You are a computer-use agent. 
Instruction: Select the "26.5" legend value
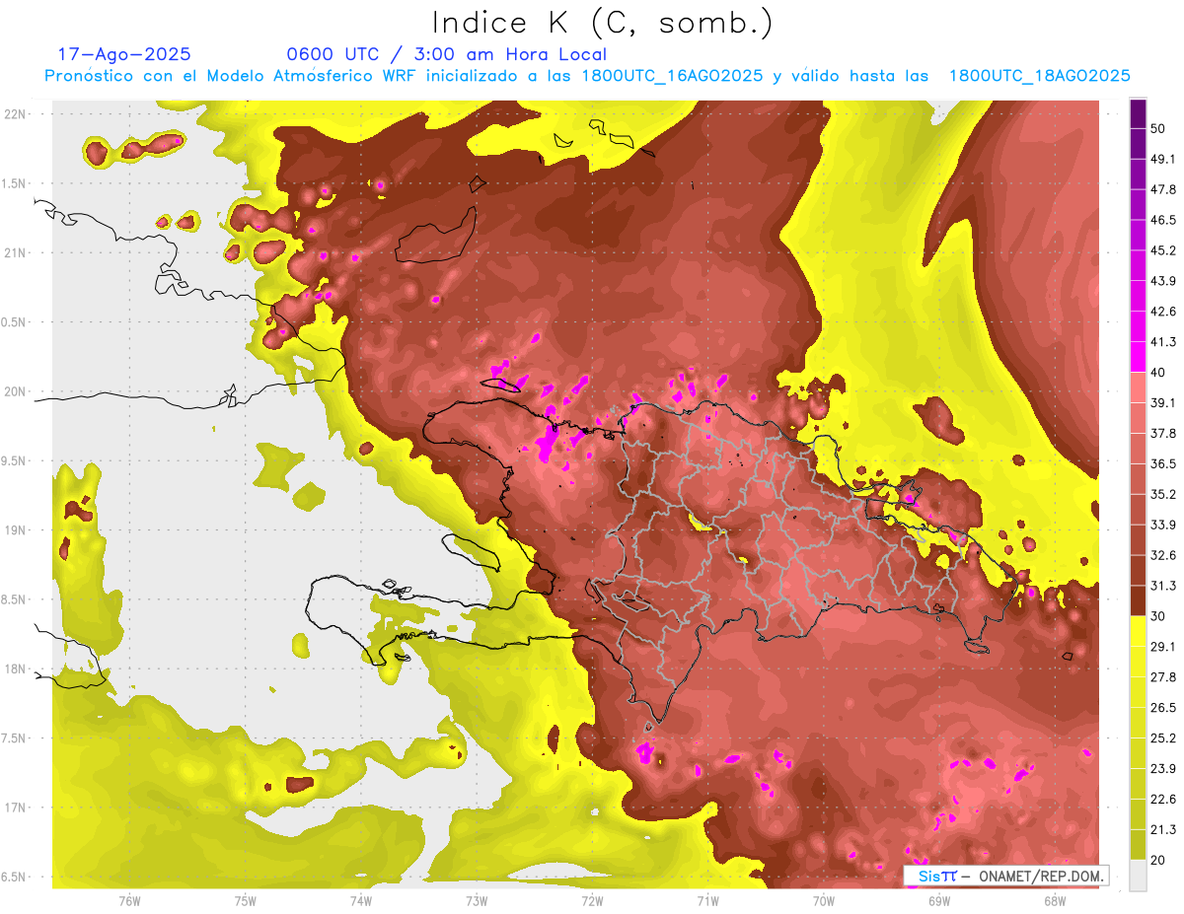point(1163,708)
